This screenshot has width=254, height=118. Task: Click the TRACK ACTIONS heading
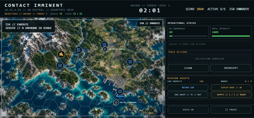point(177,52)
